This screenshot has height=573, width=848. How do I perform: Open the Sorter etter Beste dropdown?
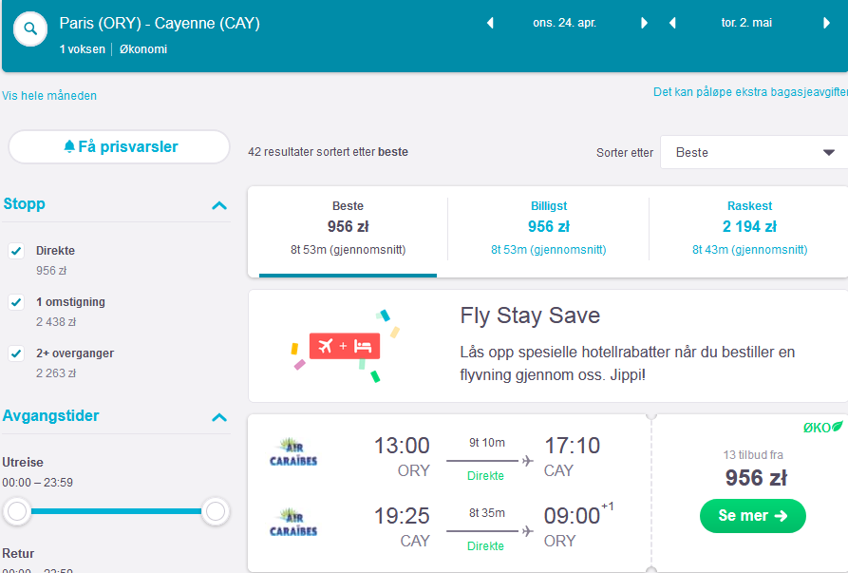click(754, 152)
